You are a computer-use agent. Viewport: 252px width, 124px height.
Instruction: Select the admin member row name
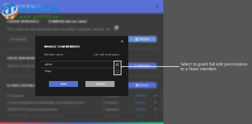click(x=48, y=64)
